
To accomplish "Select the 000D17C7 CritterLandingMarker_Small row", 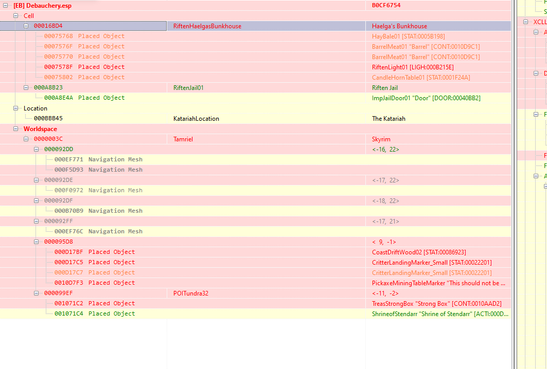I will tap(255, 272).
